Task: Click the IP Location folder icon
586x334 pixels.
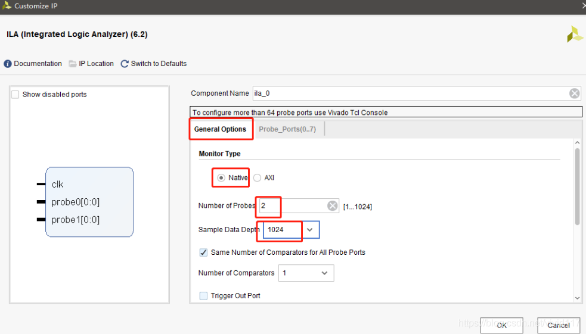Action: coord(73,64)
